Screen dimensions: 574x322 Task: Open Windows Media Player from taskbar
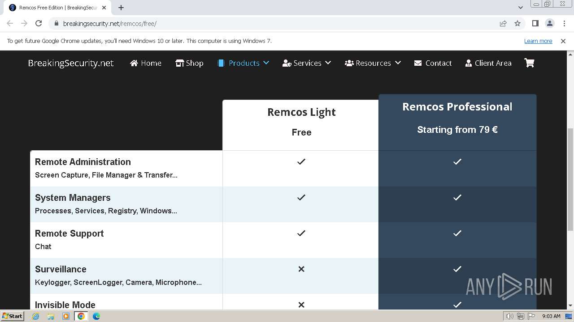pos(66,316)
